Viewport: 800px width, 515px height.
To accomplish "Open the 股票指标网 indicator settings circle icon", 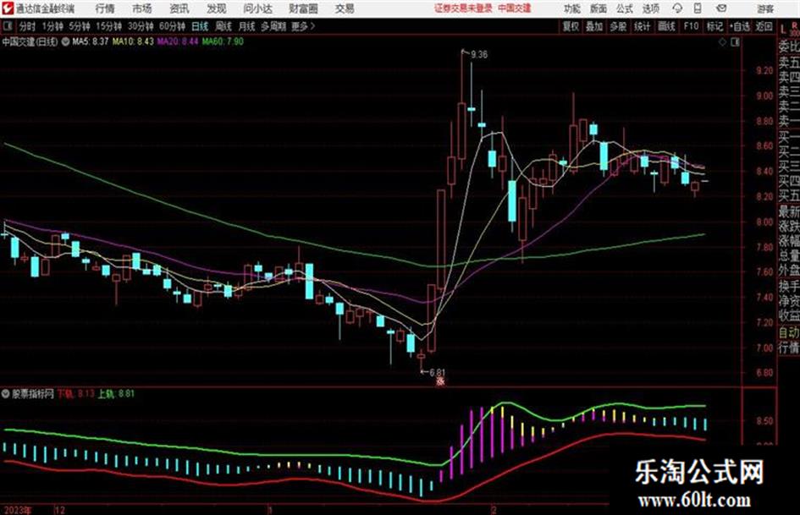I will click(x=6, y=394).
